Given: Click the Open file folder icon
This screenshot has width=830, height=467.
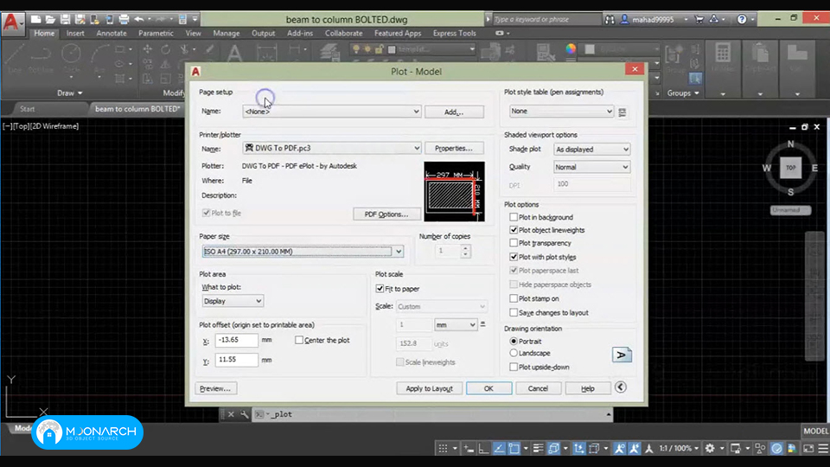Looking at the screenshot, I should 50,20.
